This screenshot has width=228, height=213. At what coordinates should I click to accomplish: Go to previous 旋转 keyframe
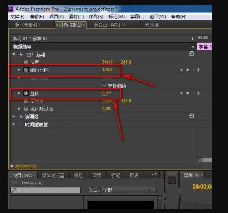181,93
